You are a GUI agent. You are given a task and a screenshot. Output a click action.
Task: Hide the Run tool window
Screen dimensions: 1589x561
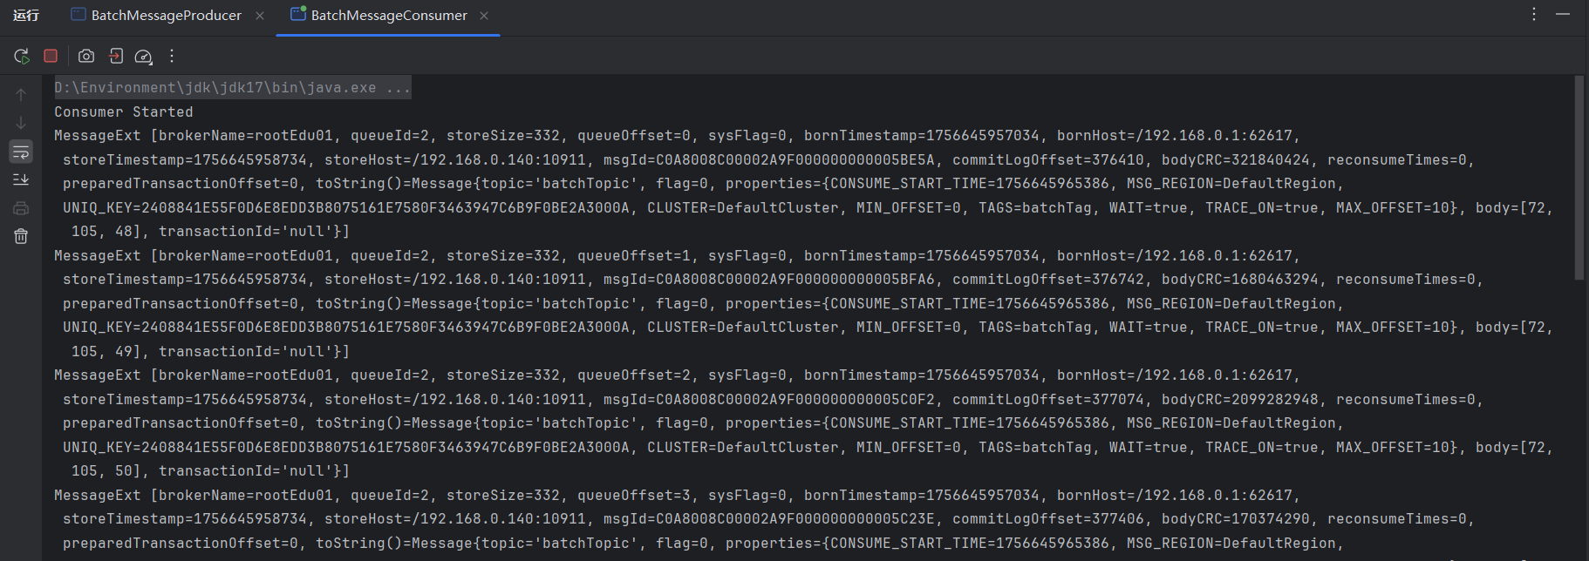(x=1563, y=15)
